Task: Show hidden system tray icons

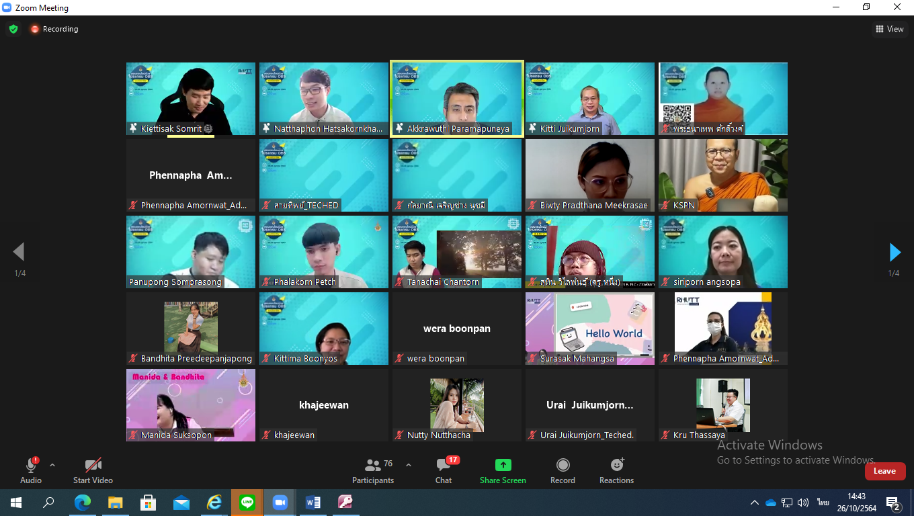Action: (x=754, y=503)
